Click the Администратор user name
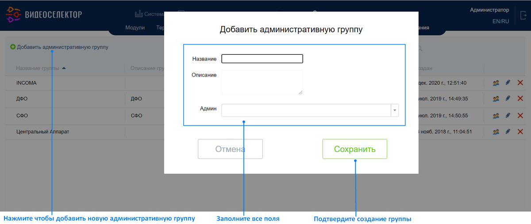This screenshot has height=224, width=531. point(489,10)
